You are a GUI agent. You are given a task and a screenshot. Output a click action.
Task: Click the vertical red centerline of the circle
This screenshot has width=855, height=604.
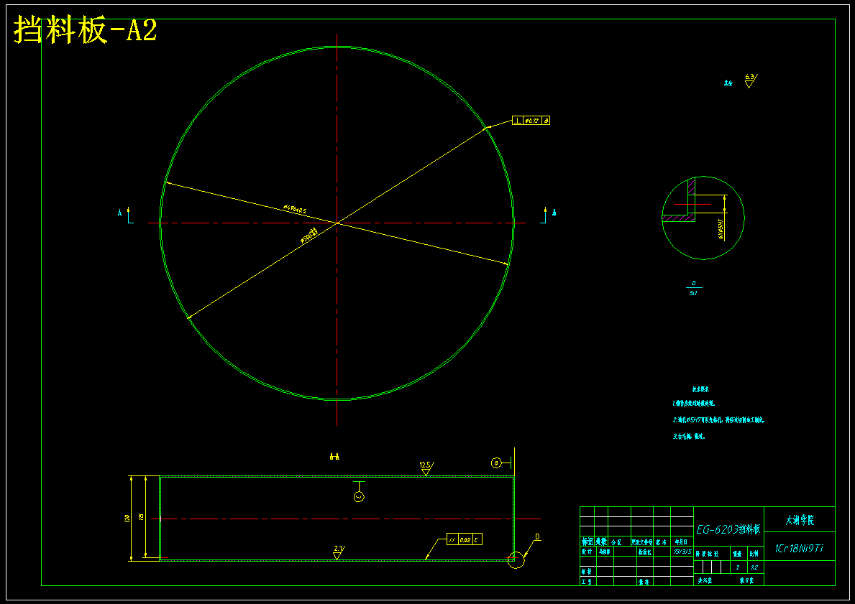(x=337, y=229)
